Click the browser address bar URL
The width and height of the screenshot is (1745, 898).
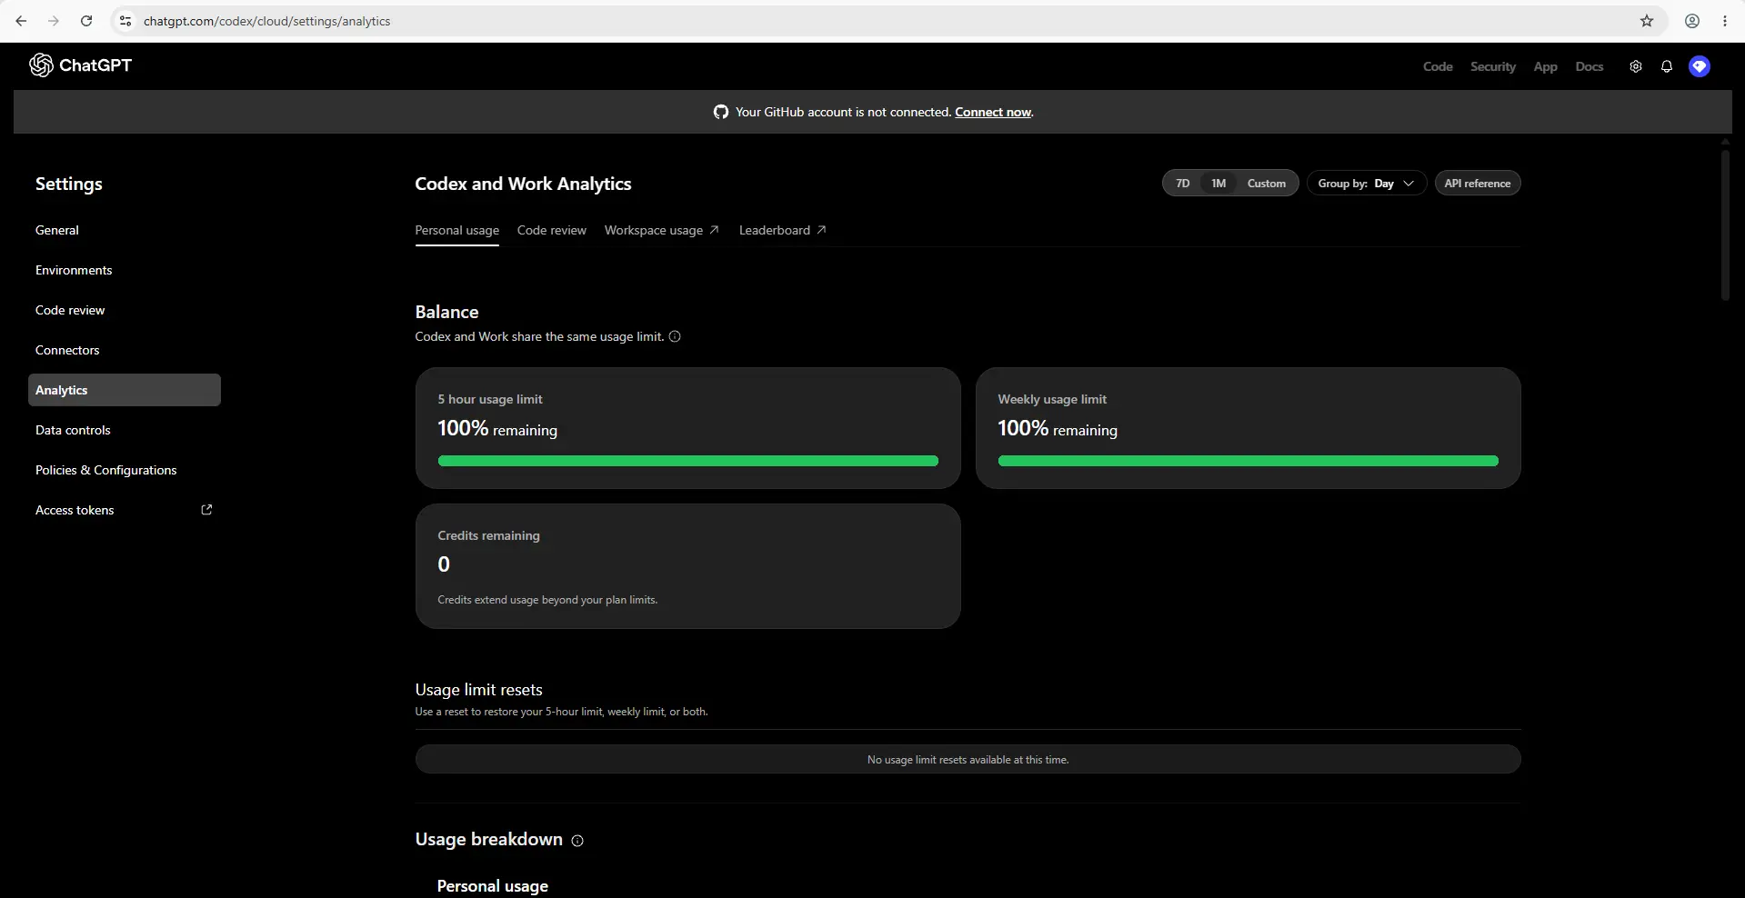[267, 21]
